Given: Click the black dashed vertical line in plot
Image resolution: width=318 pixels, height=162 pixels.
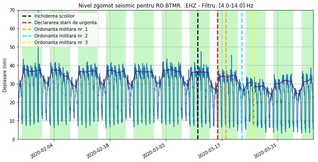Looking at the screenshot, I should click(198, 75).
